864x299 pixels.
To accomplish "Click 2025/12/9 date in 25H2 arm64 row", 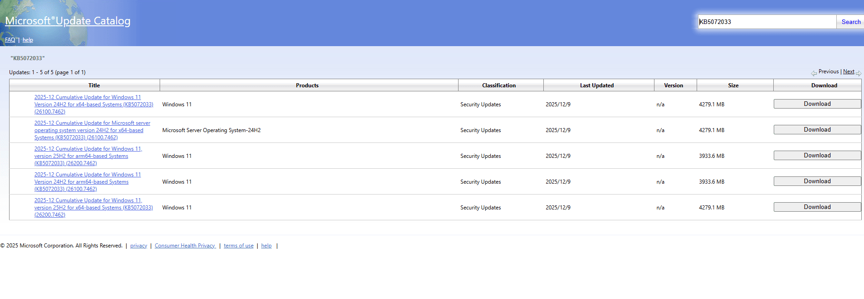I will 558,156.
